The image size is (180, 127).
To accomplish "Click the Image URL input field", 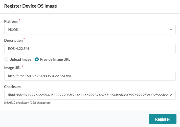I will (90, 76).
